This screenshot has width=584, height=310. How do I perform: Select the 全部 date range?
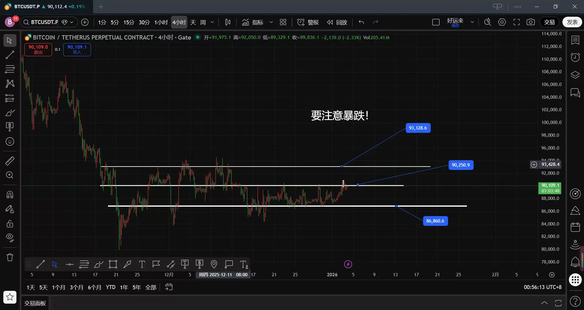pyautogui.click(x=151, y=287)
